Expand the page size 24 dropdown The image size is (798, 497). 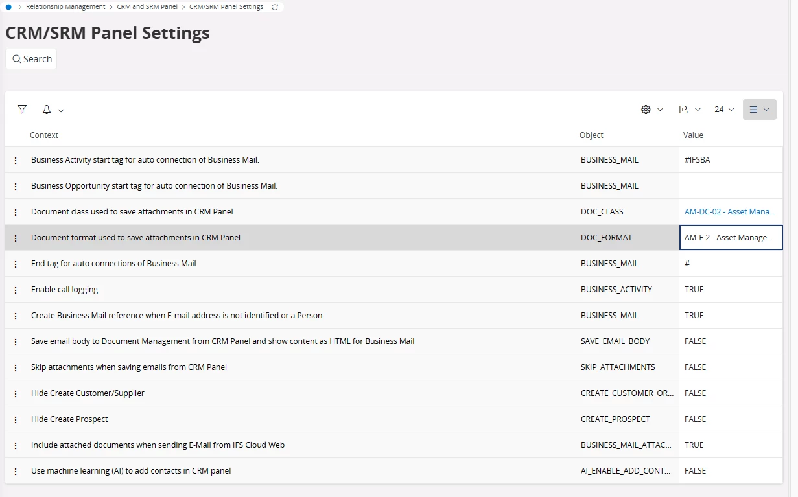click(x=724, y=110)
